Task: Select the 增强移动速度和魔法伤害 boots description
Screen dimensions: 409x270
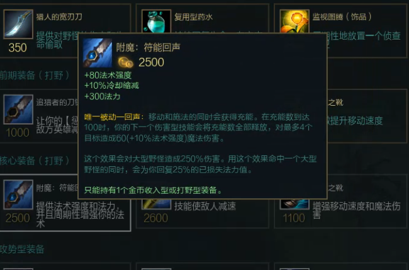Action: [x=356, y=210]
